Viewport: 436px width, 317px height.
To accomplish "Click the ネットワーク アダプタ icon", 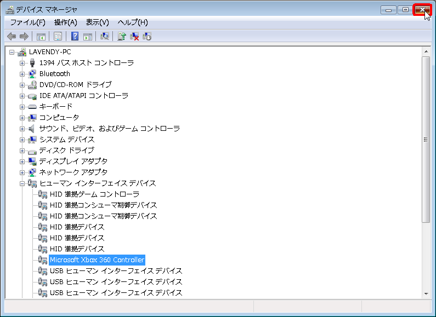I will click(x=32, y=172).
